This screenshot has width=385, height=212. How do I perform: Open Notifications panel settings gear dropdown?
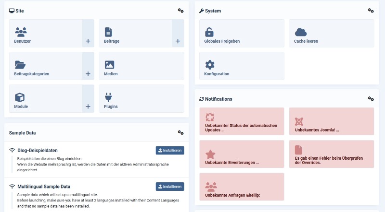click(x=371, y=98)
